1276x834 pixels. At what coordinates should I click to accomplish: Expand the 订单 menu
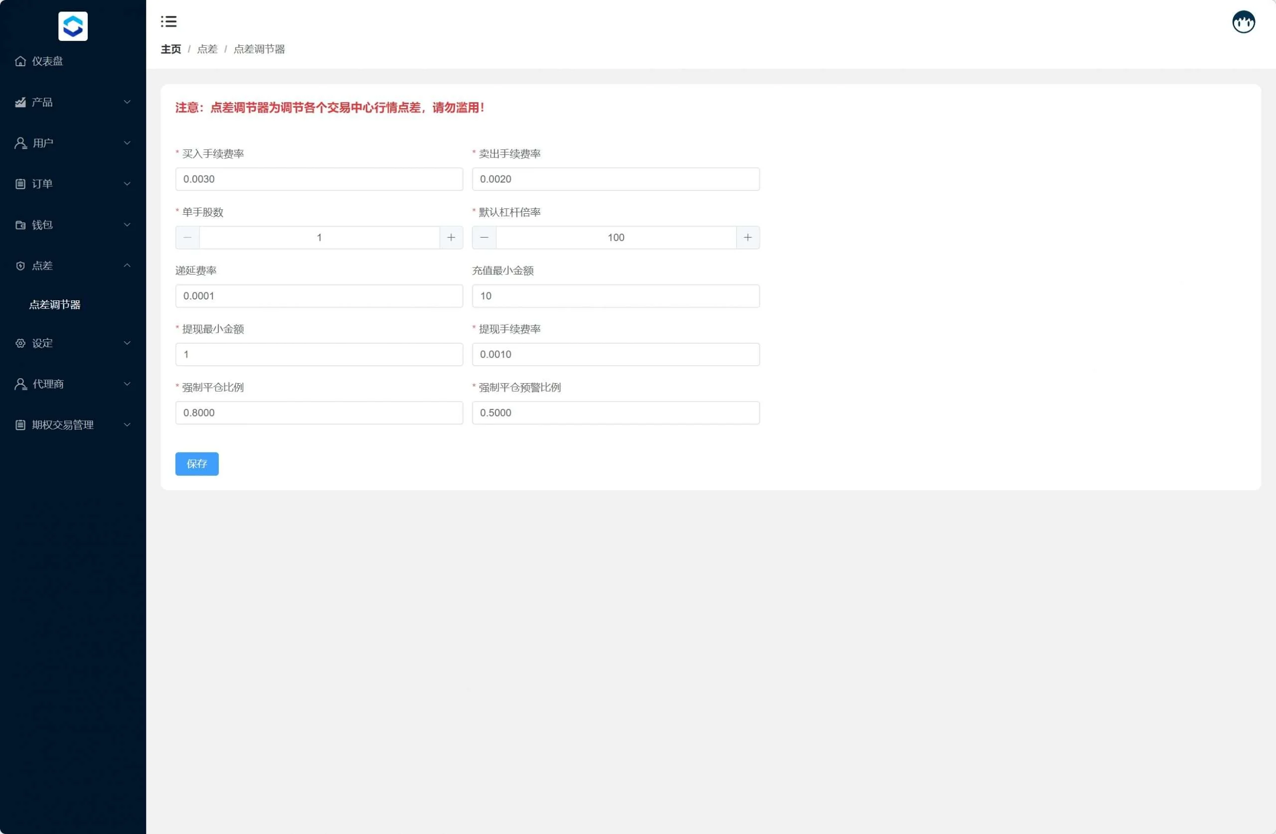coord(73,184)
